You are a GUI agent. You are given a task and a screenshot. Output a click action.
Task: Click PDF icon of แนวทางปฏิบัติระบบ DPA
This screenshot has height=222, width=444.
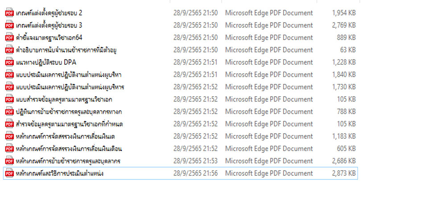9,62
